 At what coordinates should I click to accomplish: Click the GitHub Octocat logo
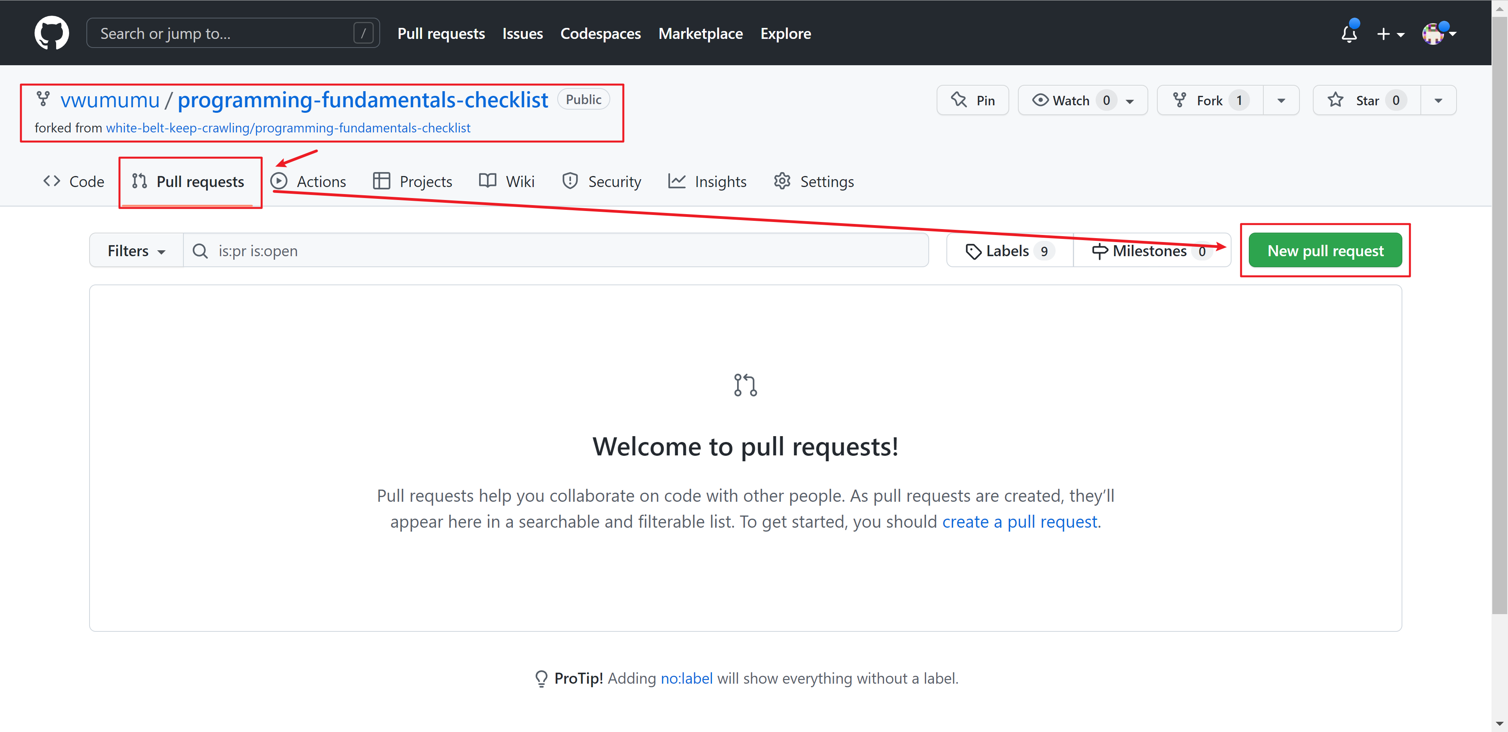51,33
